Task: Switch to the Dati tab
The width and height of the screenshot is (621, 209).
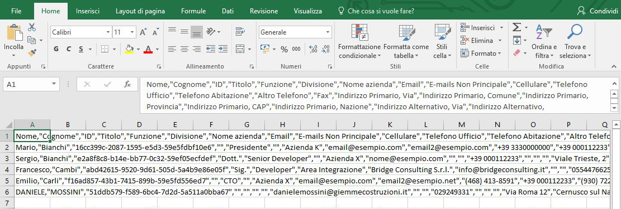Action: pos(227,11)
